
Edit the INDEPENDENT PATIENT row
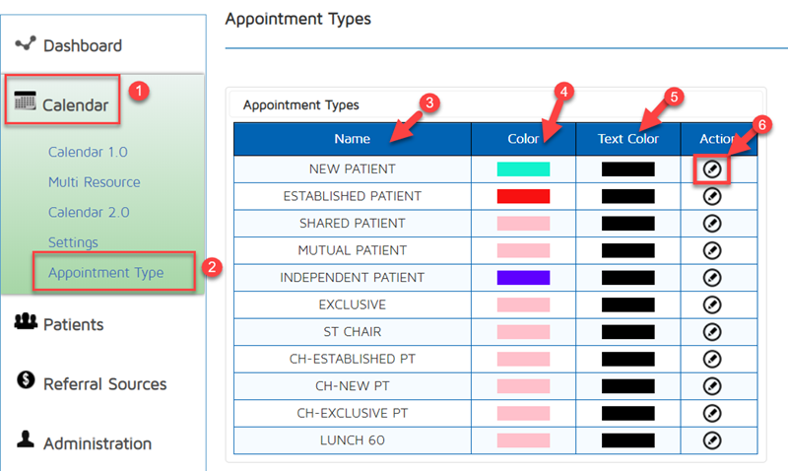click(713, 278)
